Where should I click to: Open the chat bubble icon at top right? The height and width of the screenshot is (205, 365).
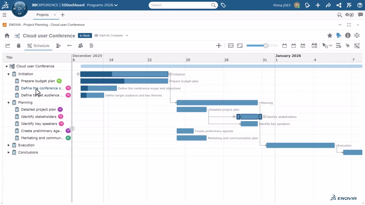[360, 15]
